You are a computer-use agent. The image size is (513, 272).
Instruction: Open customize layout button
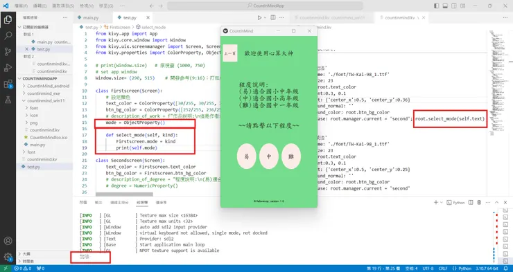pos(462,6)
